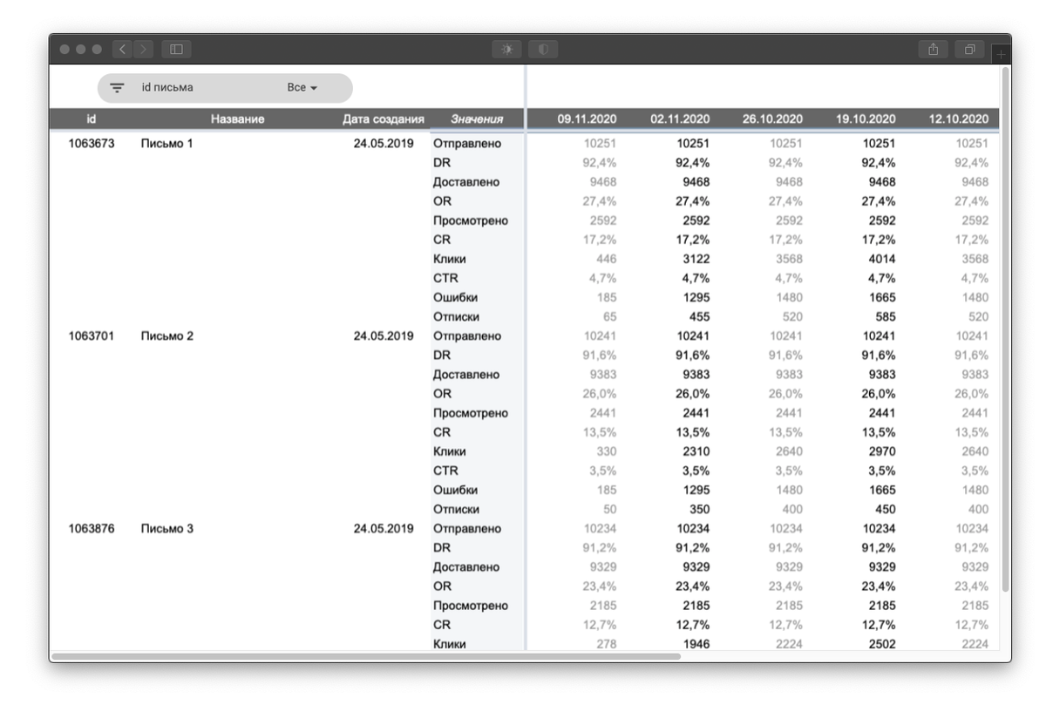Click the Просмотрено label in Письмо 3
The image size is (1046, 705).
[471, 606]
